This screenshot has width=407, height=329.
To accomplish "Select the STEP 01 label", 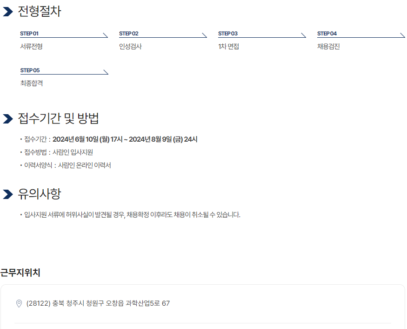I will [x=29, y=34].
